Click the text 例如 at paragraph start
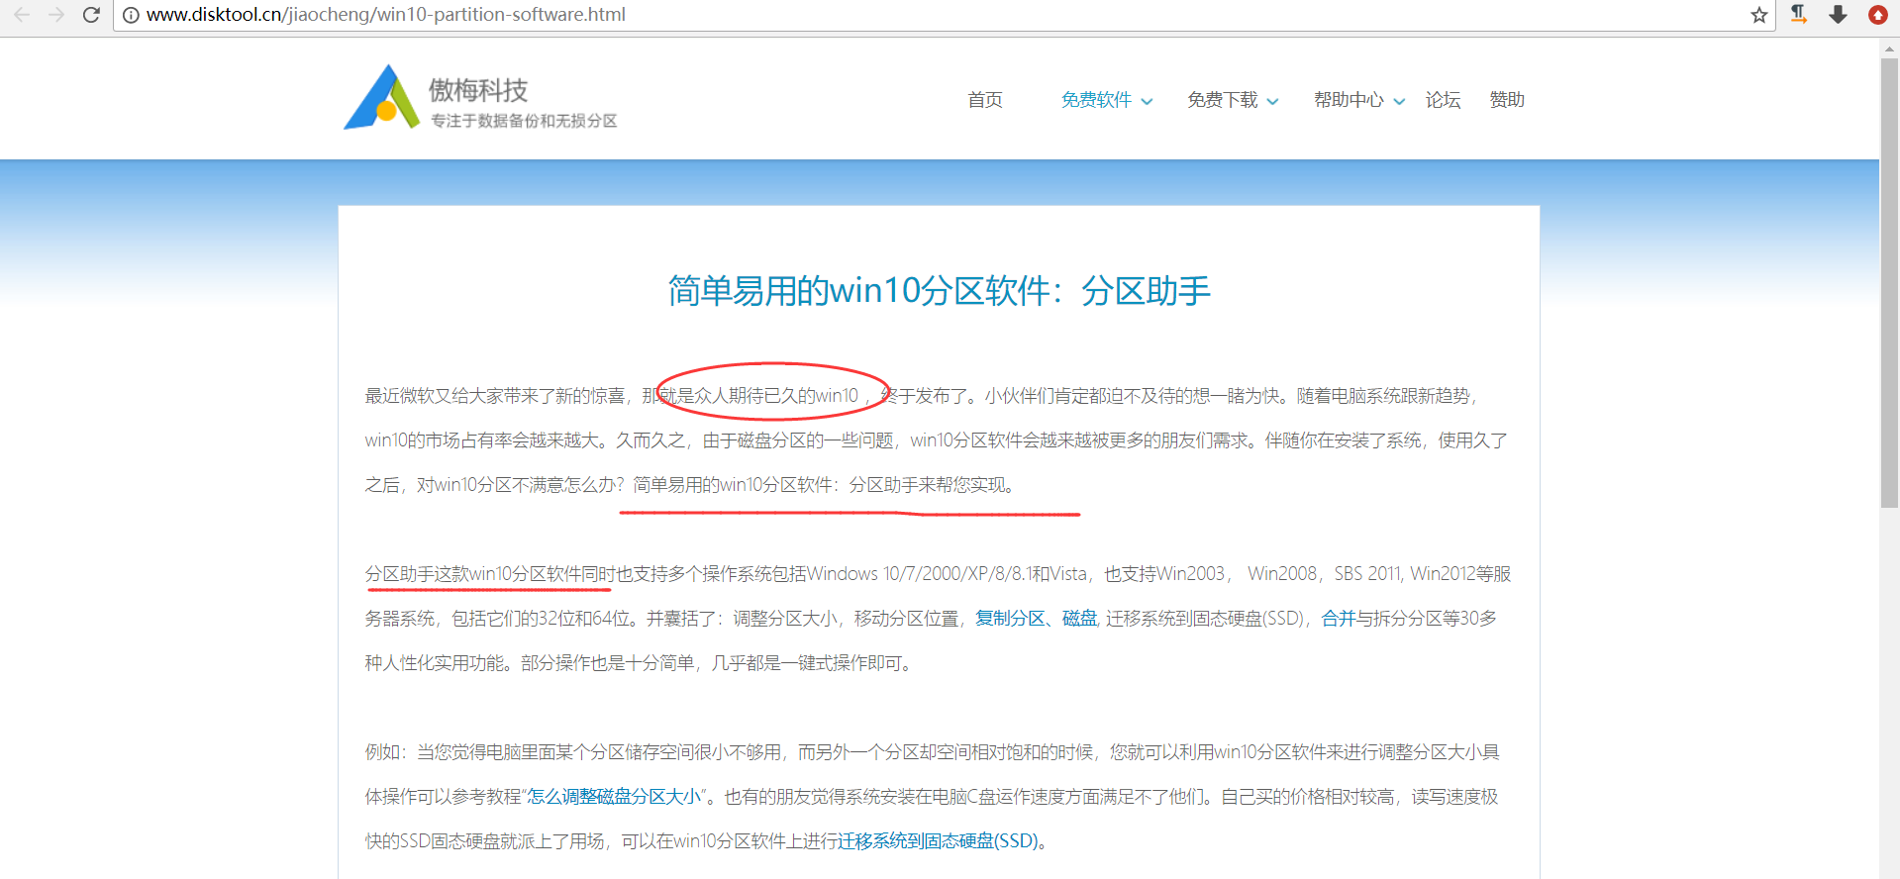Image resolution: width=1900 pixels, height=879 pixels. click(382, 752)
